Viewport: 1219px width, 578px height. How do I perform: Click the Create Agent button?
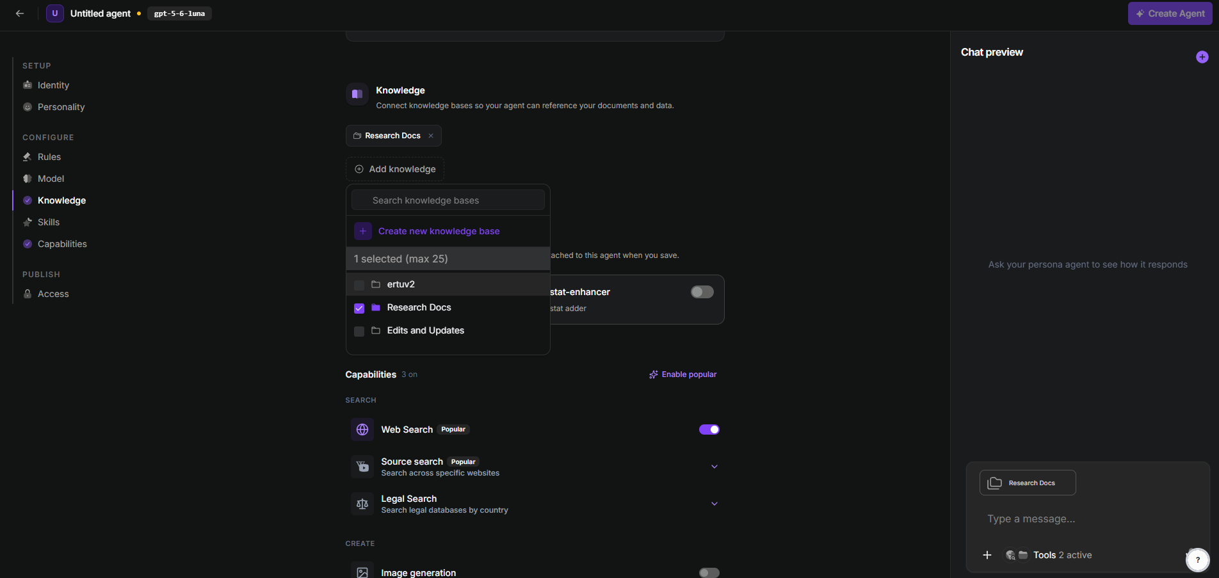(1170, 13)
